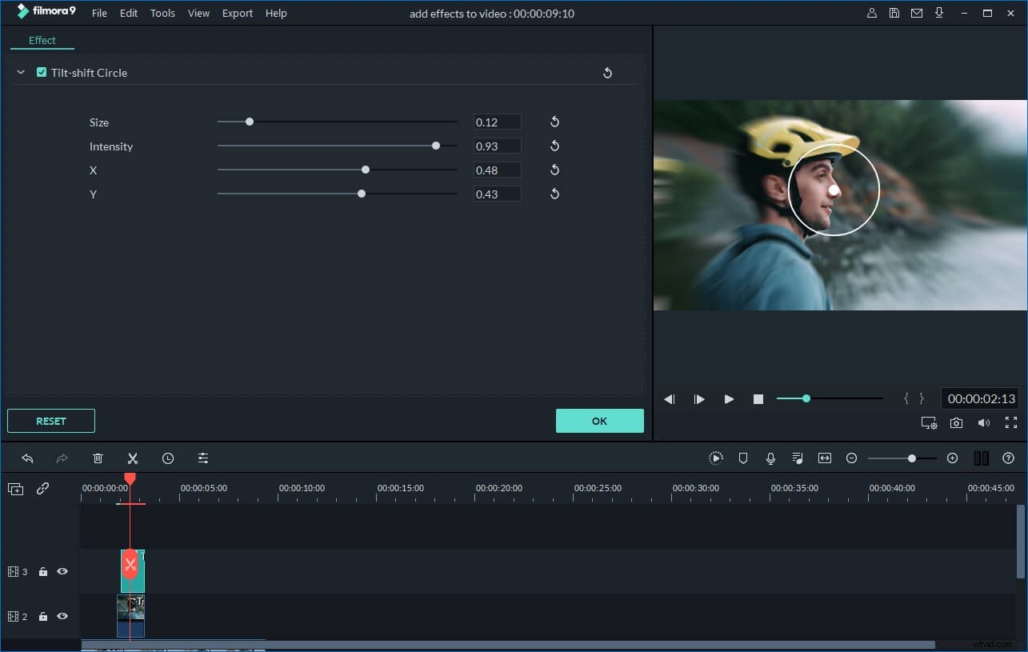Click the OK button to apply effect

click(x=599, y=420)
